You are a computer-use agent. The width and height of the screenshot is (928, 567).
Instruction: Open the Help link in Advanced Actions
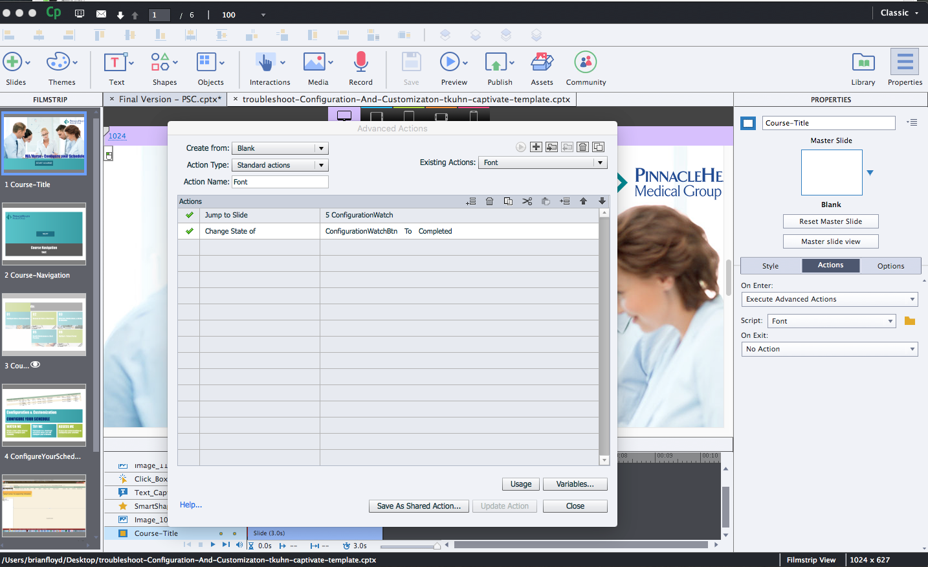(190, 505)
